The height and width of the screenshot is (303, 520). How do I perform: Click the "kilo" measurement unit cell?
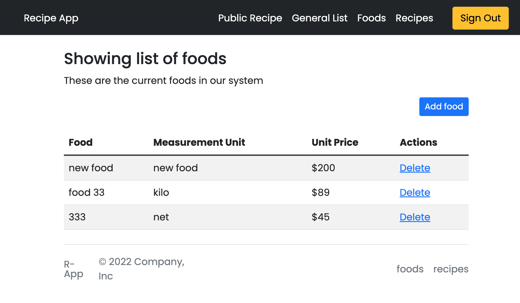[x=161, y=193]
